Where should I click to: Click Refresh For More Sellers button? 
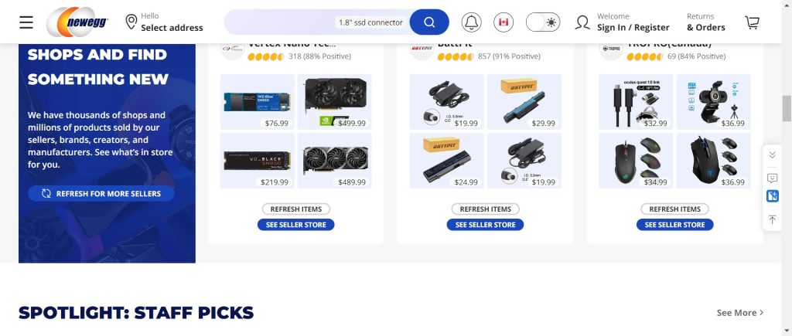101,193
